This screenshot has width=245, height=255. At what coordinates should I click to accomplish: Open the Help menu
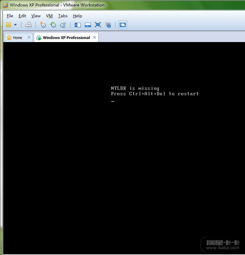(77, 16)
